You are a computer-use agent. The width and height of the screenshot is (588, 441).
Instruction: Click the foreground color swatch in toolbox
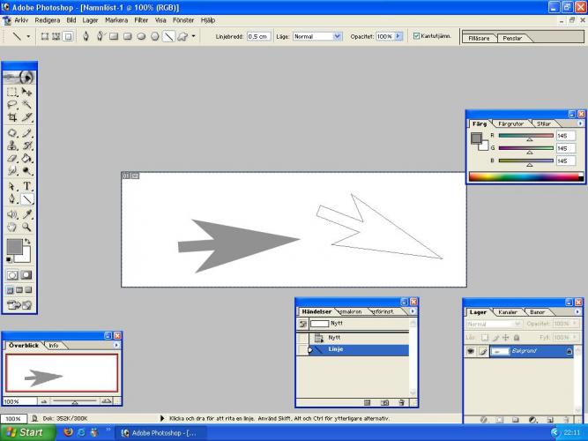coord(14,247)
